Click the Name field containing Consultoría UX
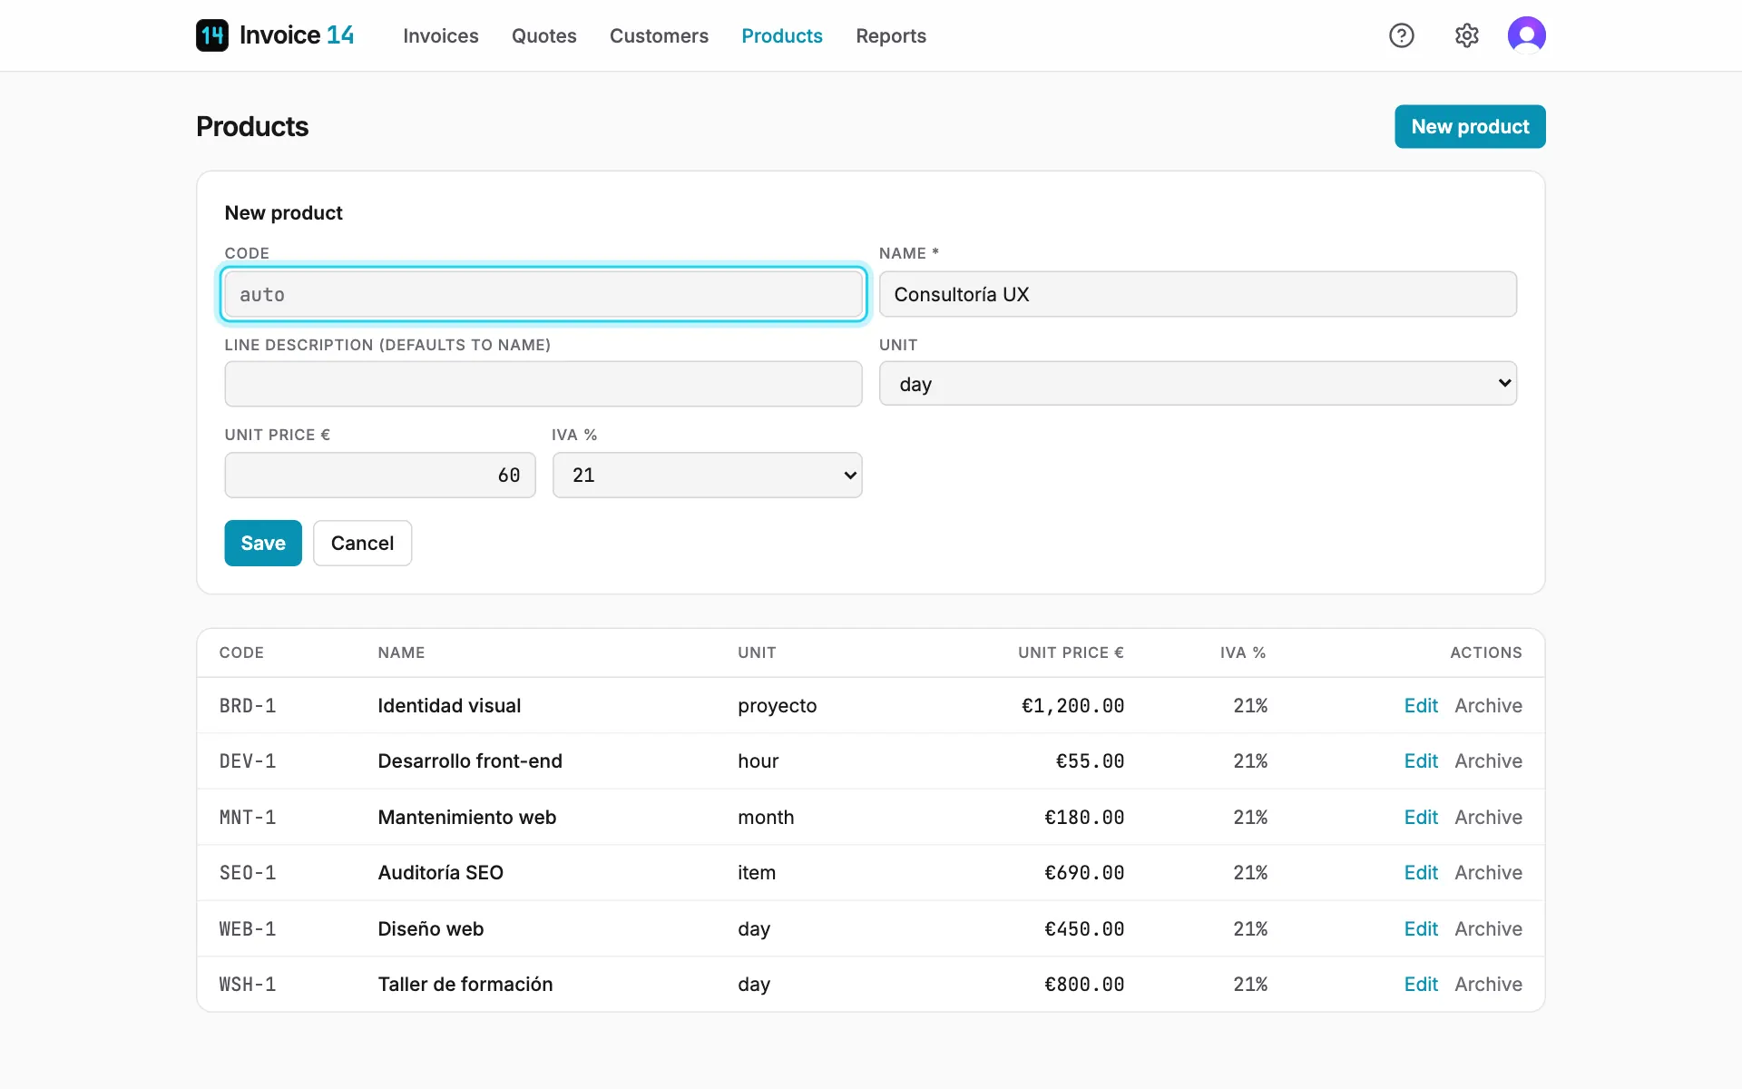This screenshot has height=1089, width=1742. click(1198, 294)
